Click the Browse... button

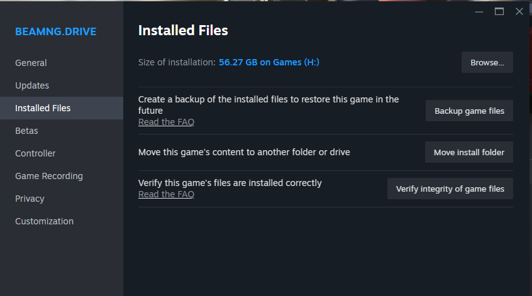click(x=487, y=62)
